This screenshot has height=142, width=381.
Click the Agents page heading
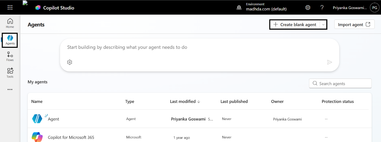pyautogui.click(x=36, y=24)
